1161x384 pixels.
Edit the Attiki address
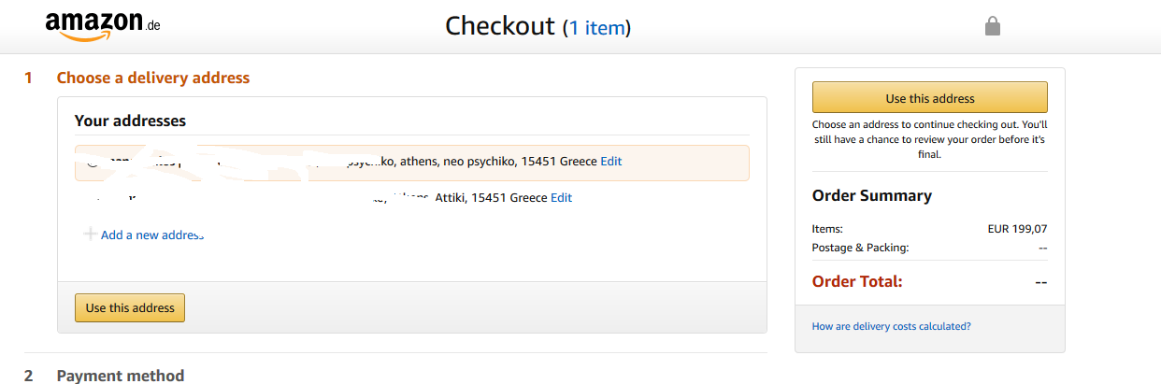(x=561, y=198)
